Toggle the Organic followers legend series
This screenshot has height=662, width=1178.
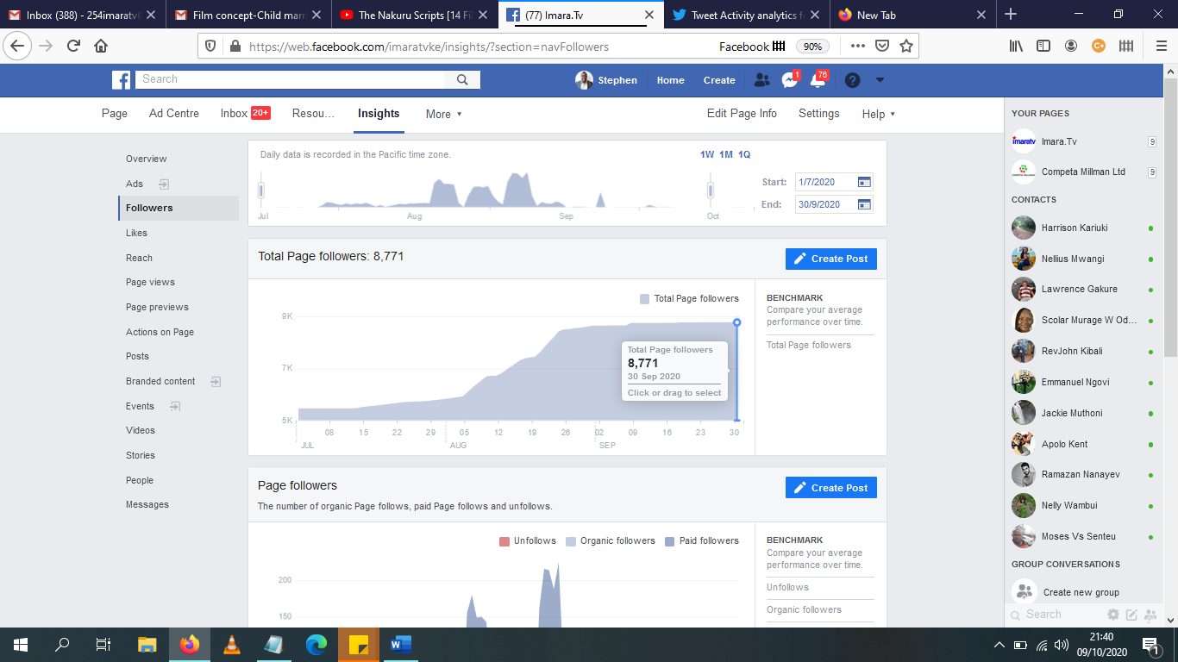pos(610,540)
